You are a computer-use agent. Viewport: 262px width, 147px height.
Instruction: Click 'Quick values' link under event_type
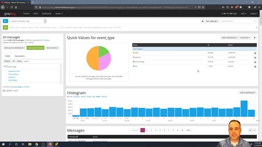pyautogui.click(x=13, y=74)
